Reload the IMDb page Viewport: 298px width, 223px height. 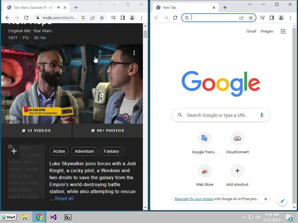[26, 18]
